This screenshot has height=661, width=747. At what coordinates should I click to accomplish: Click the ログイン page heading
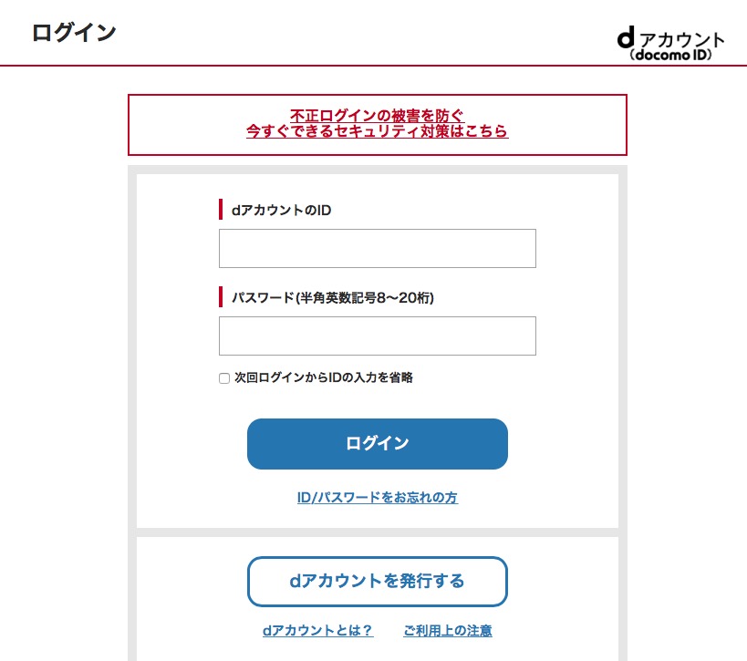(x=74, y=33)
